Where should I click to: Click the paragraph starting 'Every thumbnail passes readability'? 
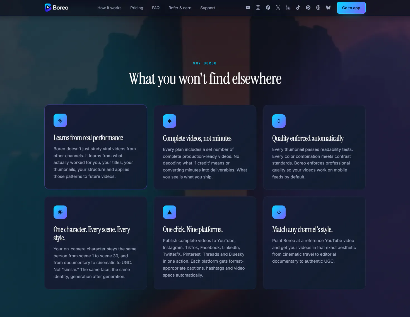point(312,163)
